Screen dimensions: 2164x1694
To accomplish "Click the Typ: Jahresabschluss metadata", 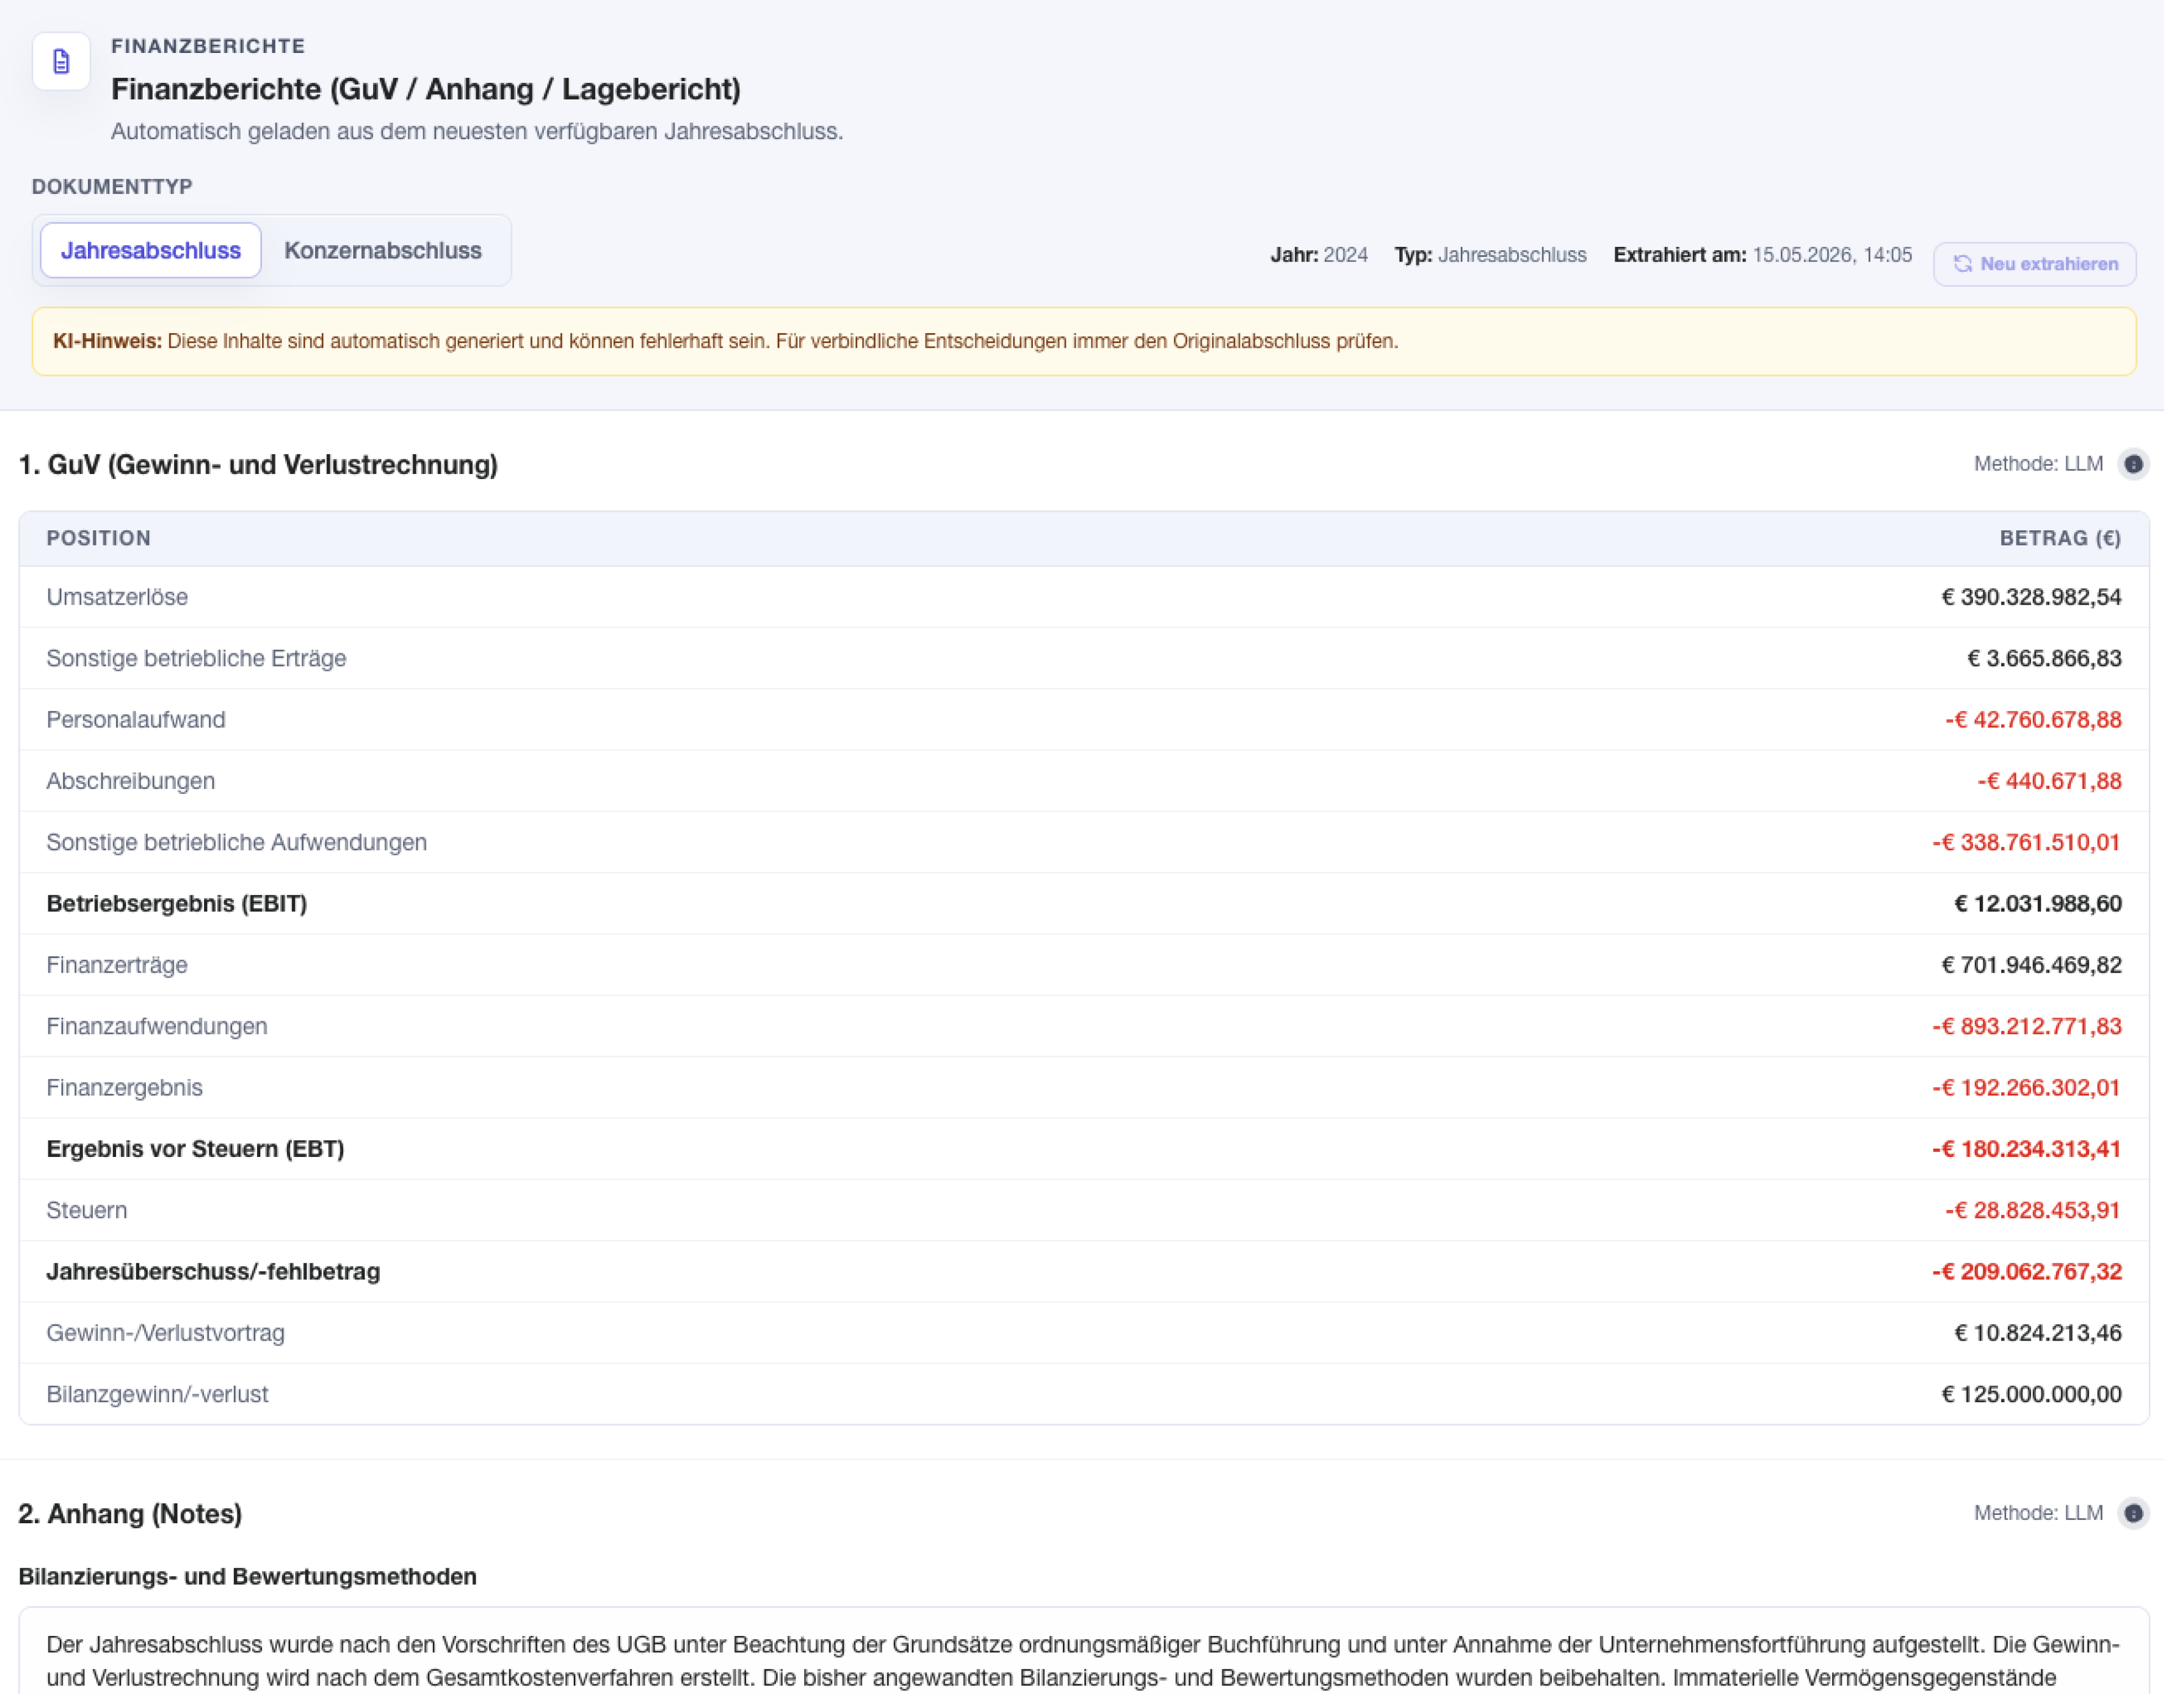I will [x=1491, y=255].
